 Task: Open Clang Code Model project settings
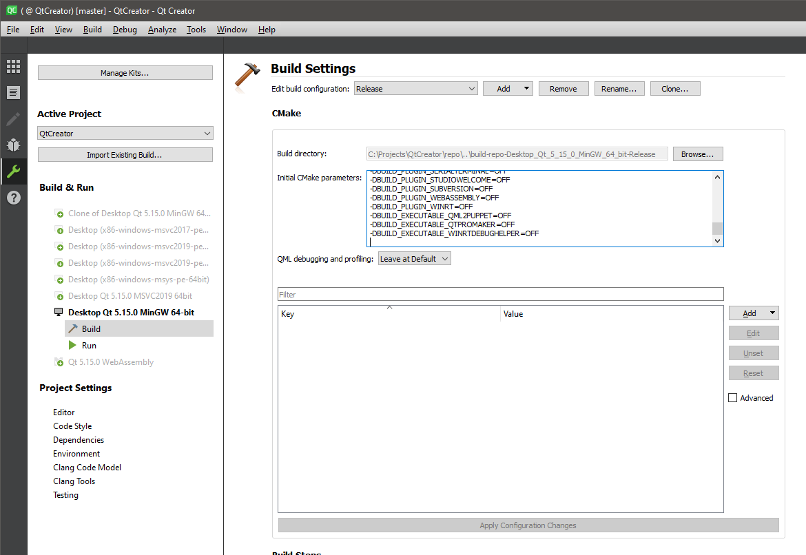(87, 468)
